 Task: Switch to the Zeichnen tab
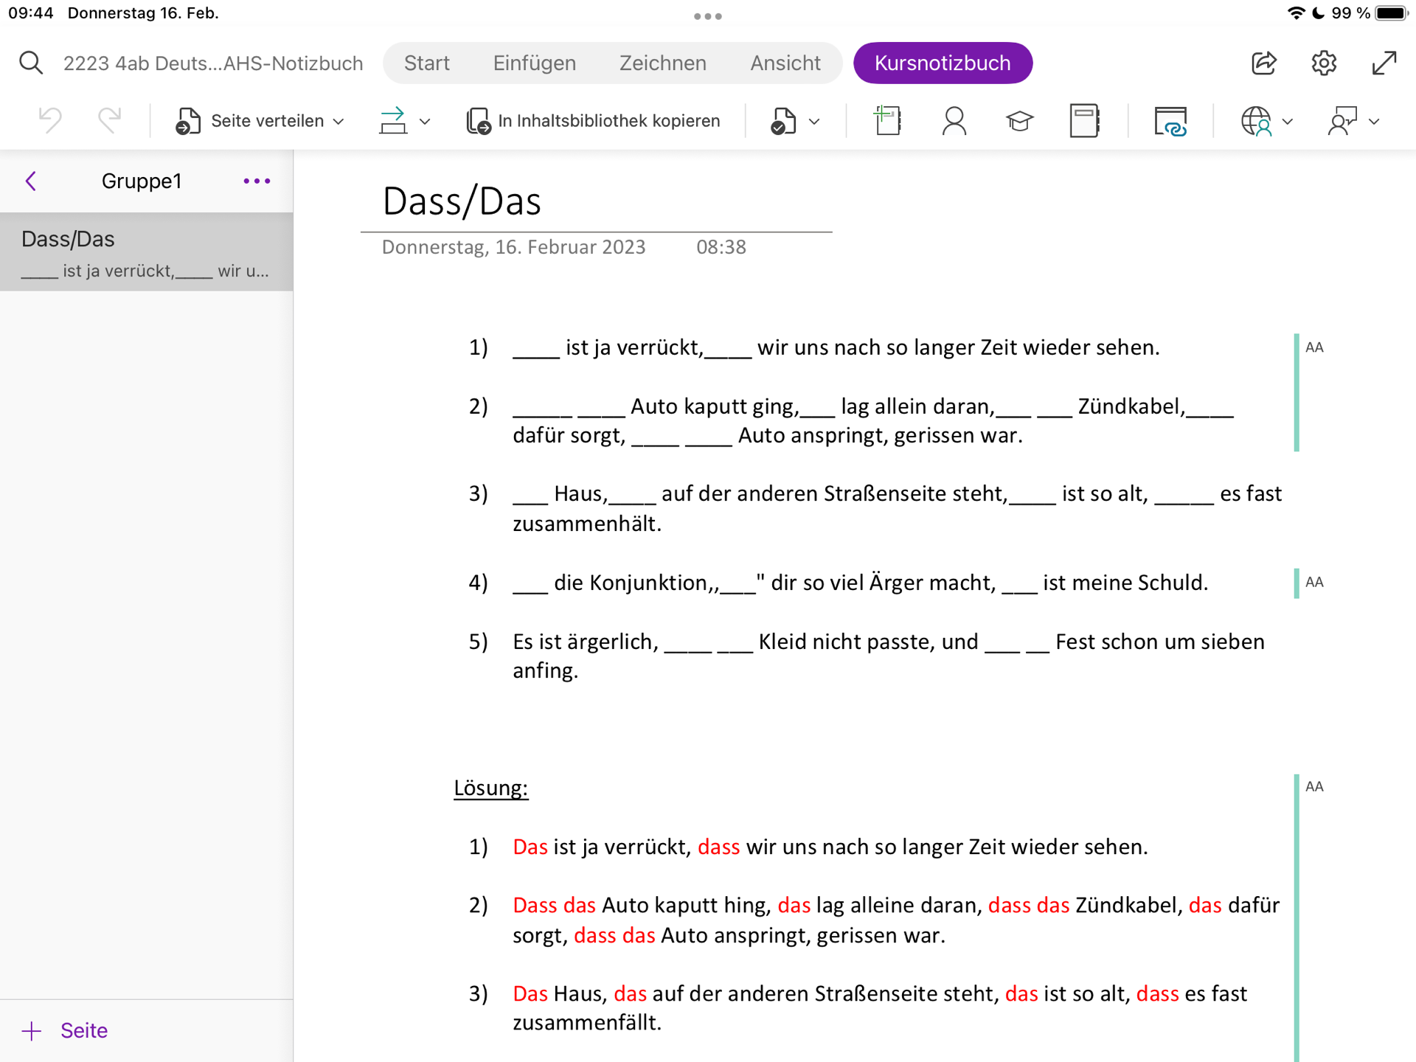tap(662, 63)
